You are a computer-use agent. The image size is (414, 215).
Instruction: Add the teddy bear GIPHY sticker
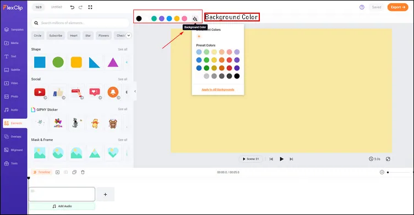113,124
